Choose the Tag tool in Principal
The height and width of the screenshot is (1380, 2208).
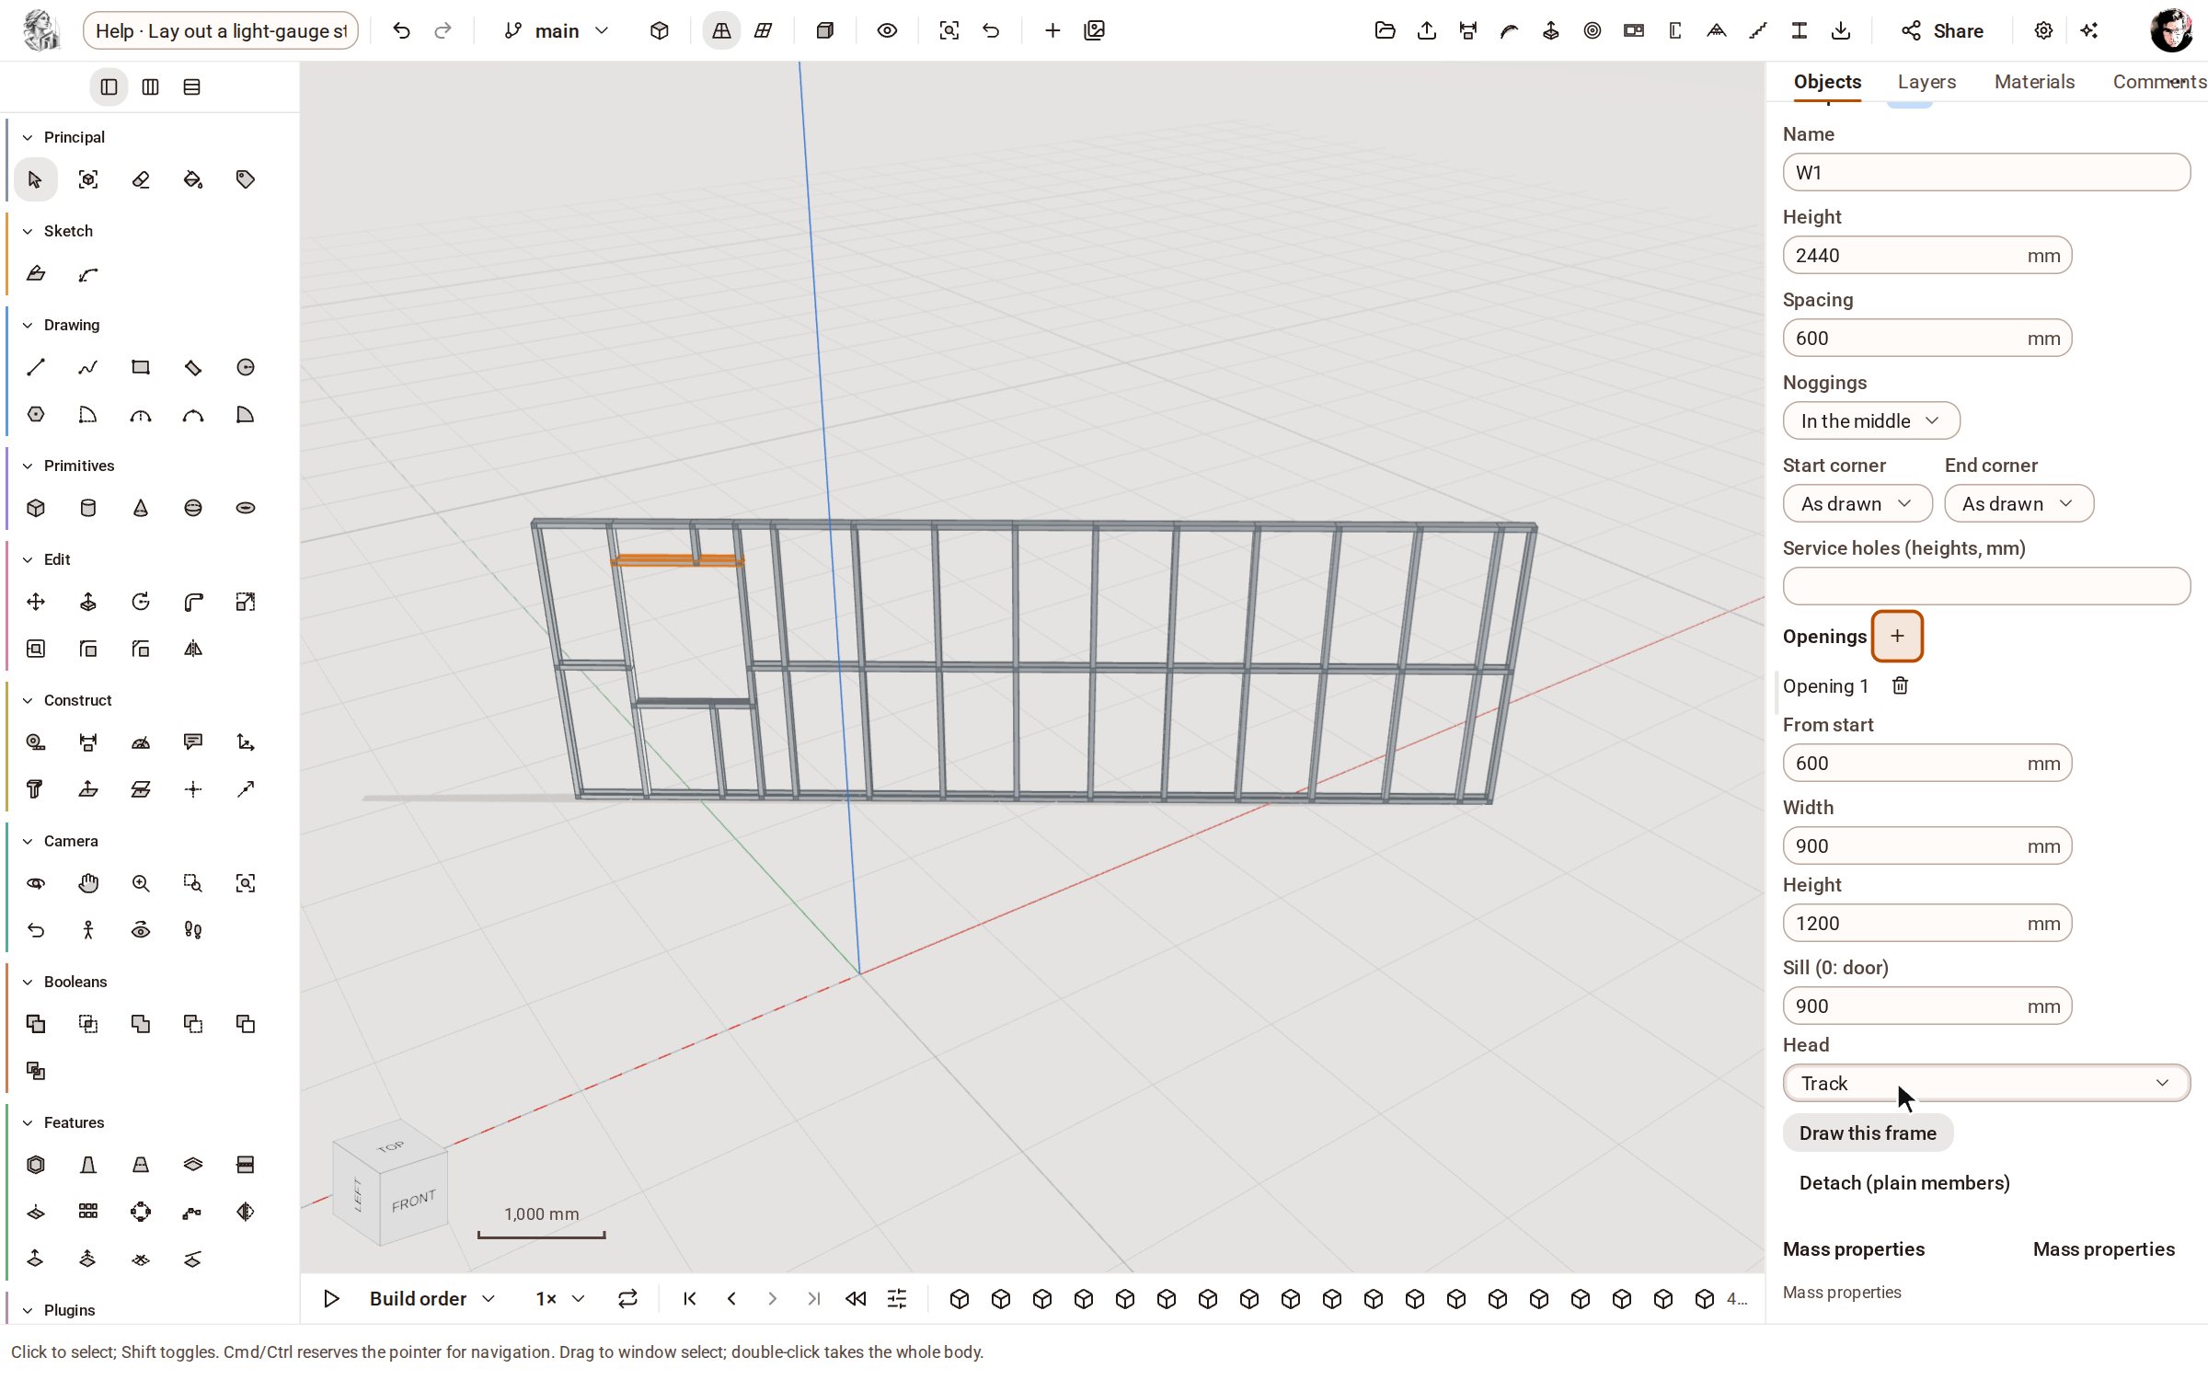point(246,179)
